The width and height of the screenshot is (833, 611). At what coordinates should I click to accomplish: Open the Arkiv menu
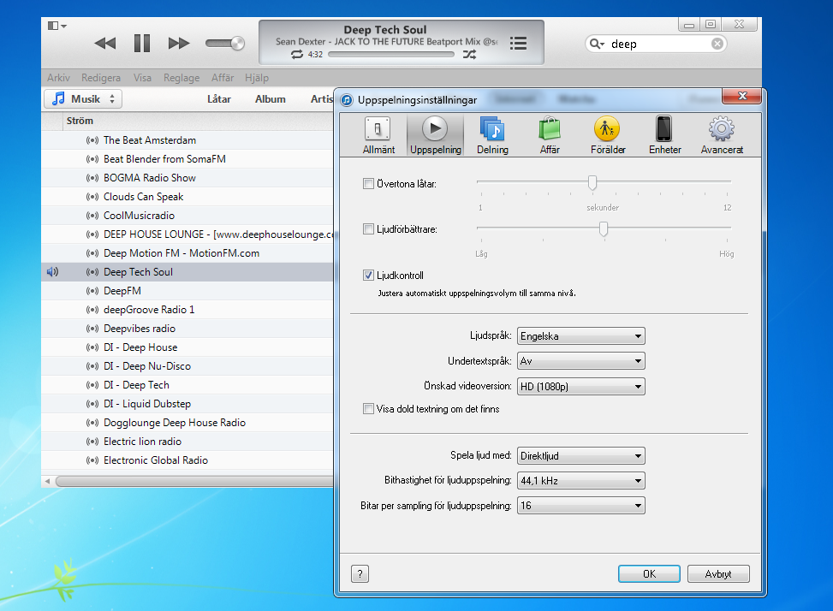[58, 78]
